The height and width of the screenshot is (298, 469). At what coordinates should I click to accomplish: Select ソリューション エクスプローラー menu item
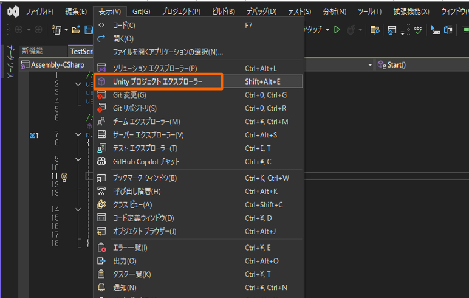pos(155,68)
